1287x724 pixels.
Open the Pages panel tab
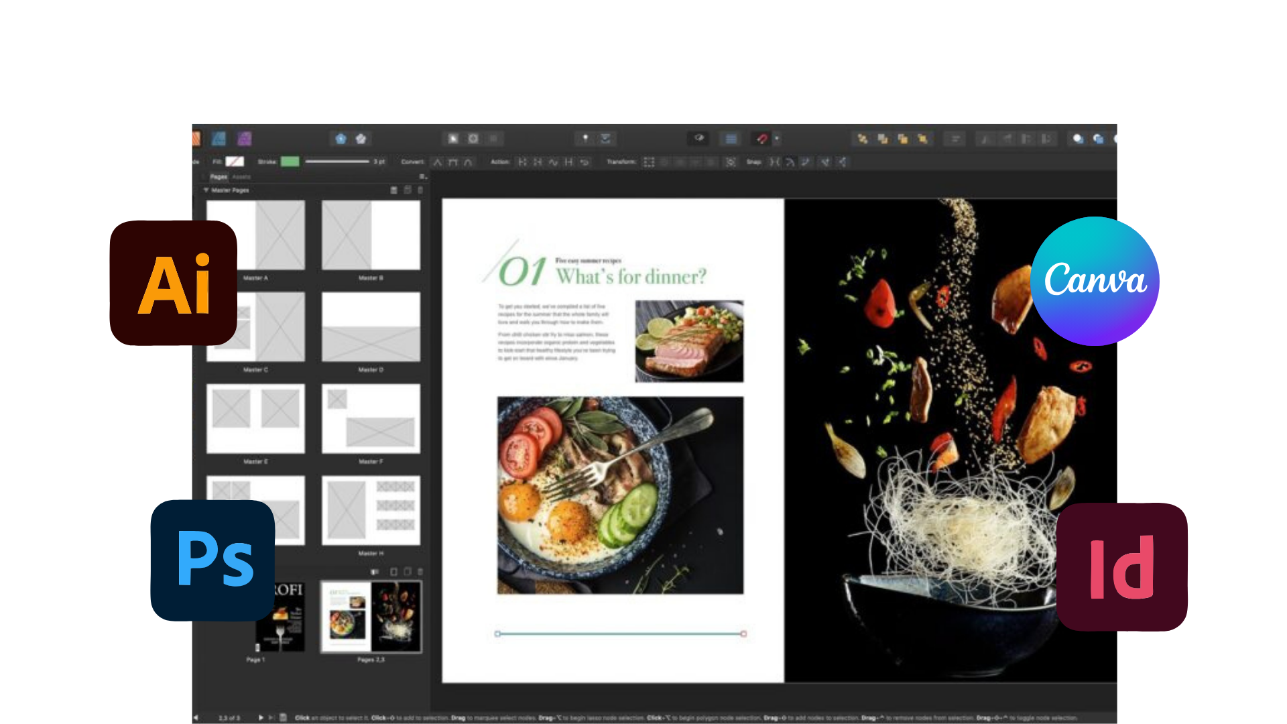[219, 177]
